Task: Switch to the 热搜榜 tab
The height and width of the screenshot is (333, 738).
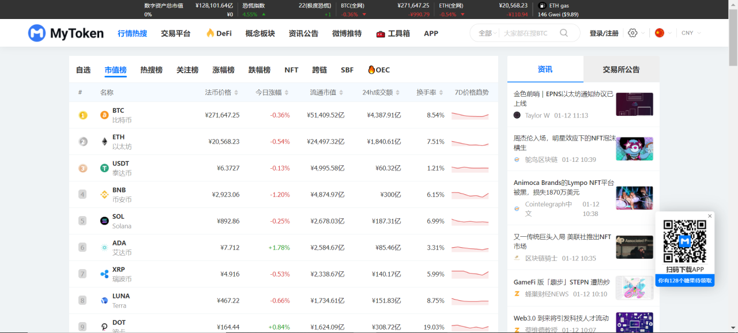Action: (x=151, y=70)
